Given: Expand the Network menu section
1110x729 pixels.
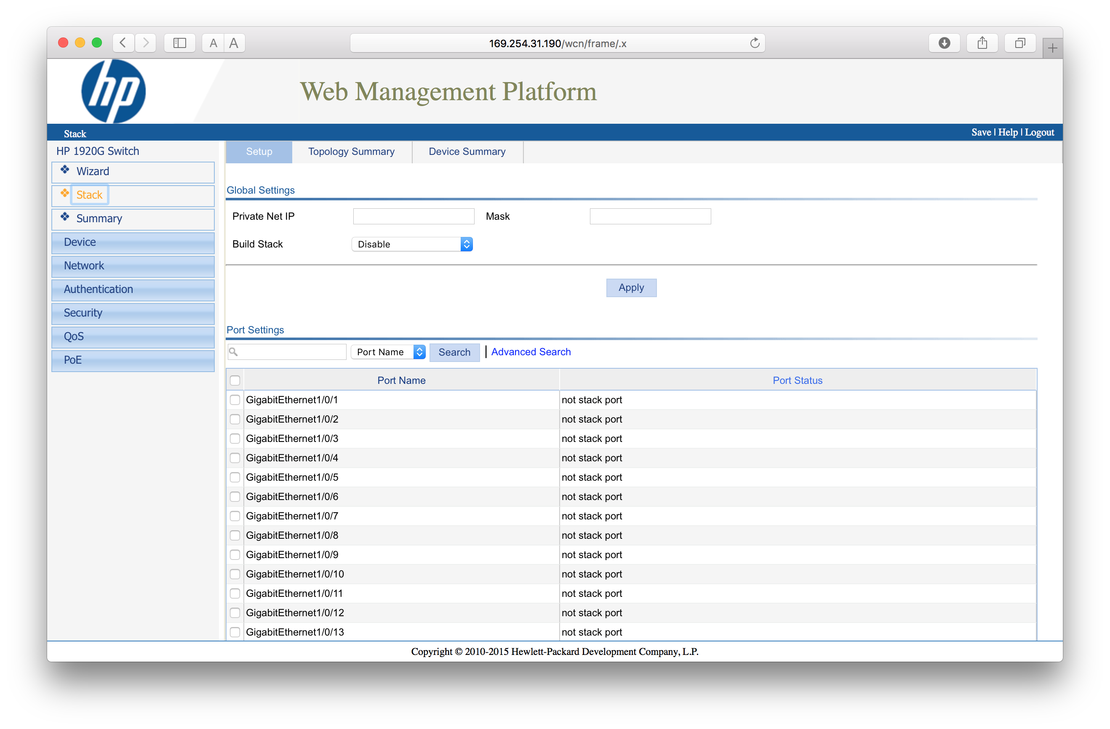Looking at the screenshot, I should click(133, 266).
